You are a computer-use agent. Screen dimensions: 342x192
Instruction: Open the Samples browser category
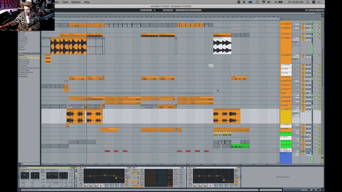coord(23,49)
